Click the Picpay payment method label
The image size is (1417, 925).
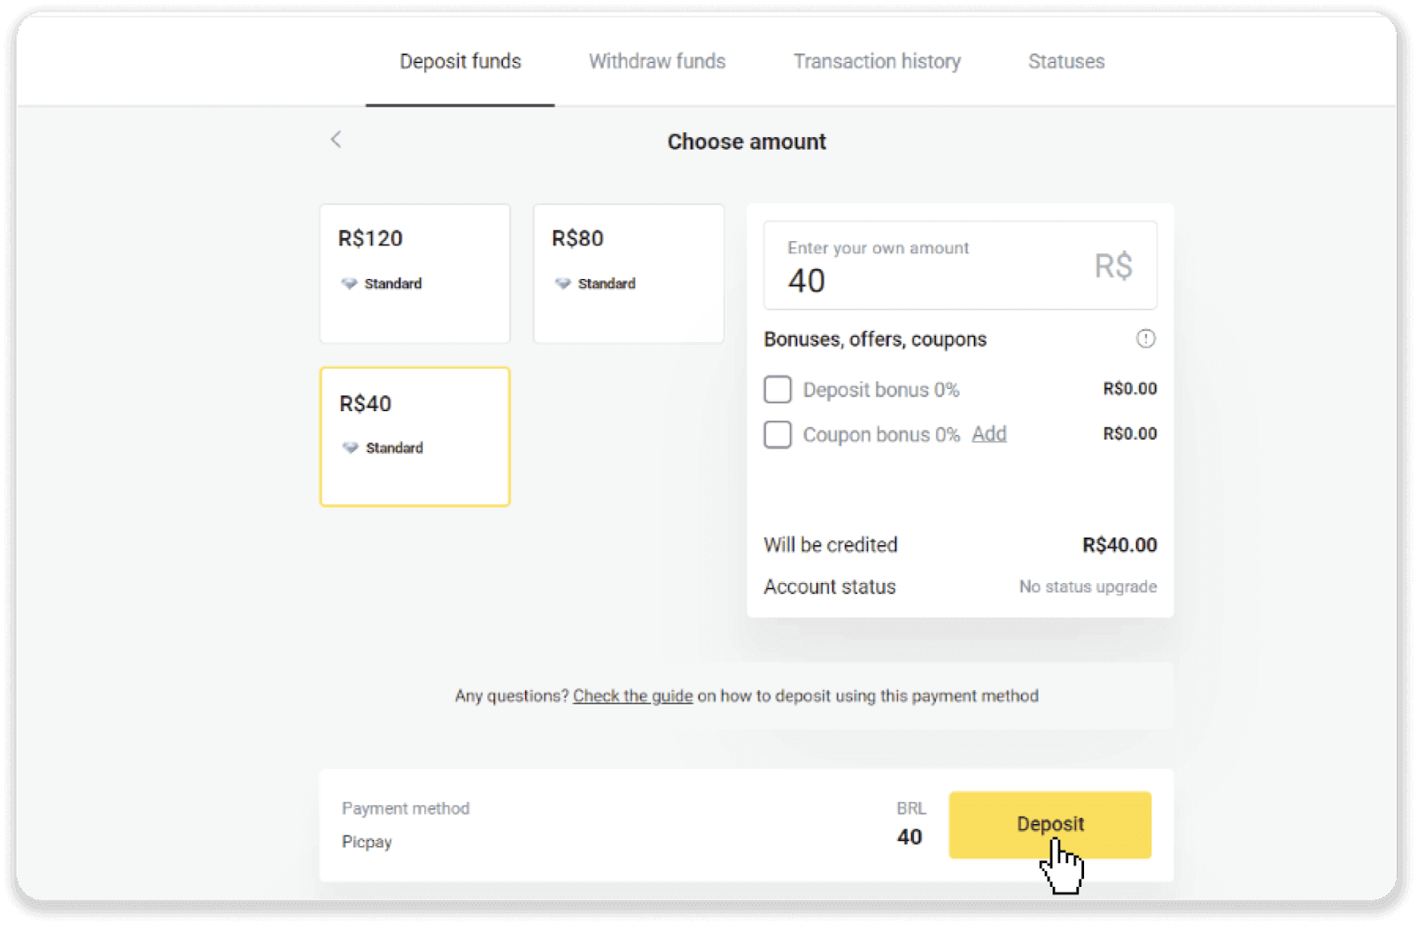point(366,842)
